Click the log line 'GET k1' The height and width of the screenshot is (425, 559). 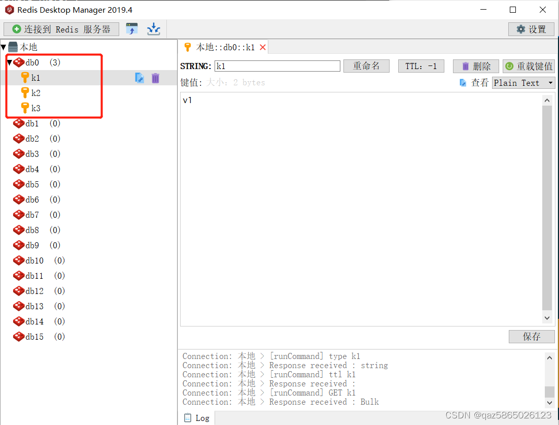click(x=269, y=393)
